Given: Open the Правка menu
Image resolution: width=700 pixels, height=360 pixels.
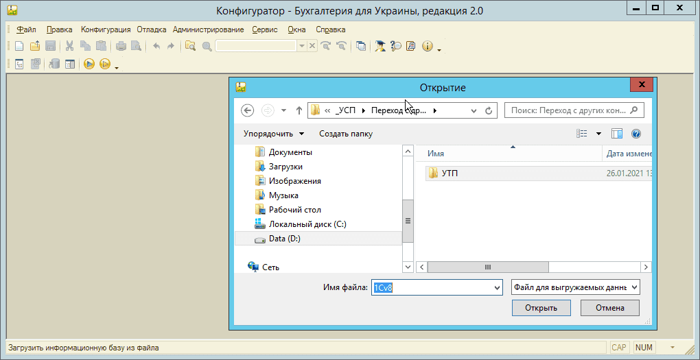Looking at the screenshot, I should [60, 29].
